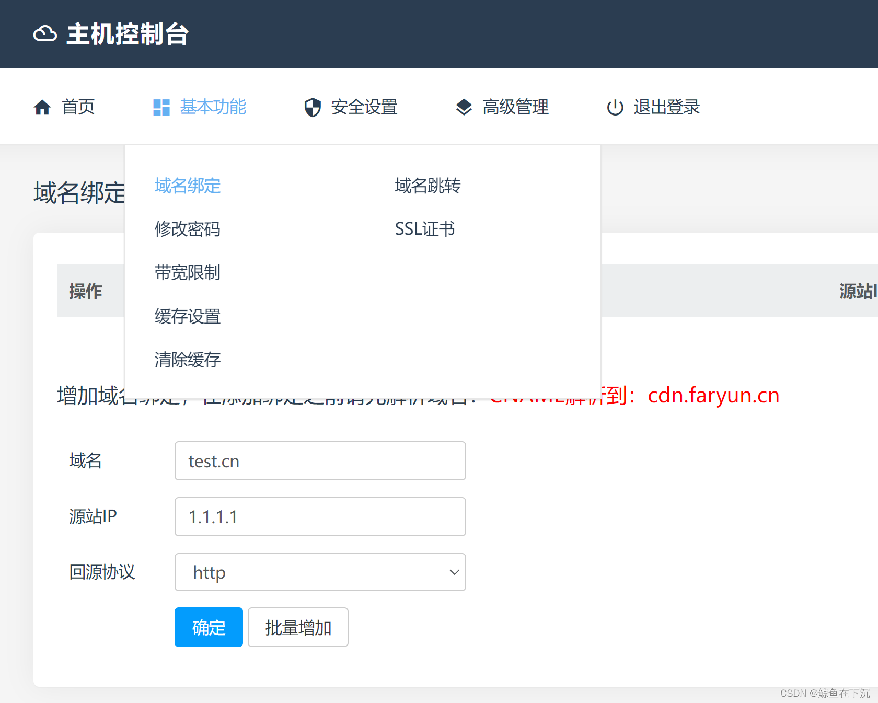Click the power icon for 退出登录

pos(615,107)
